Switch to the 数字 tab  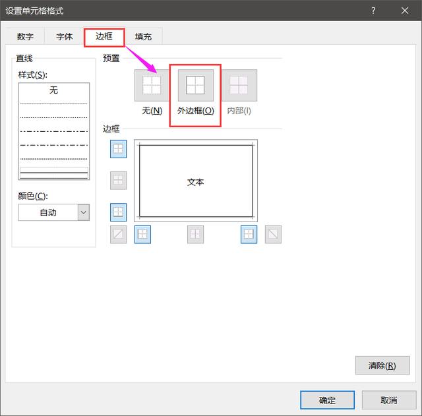25,36
